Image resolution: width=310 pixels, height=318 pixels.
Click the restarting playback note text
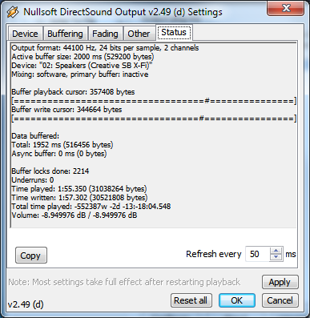[x=124, y=282]
